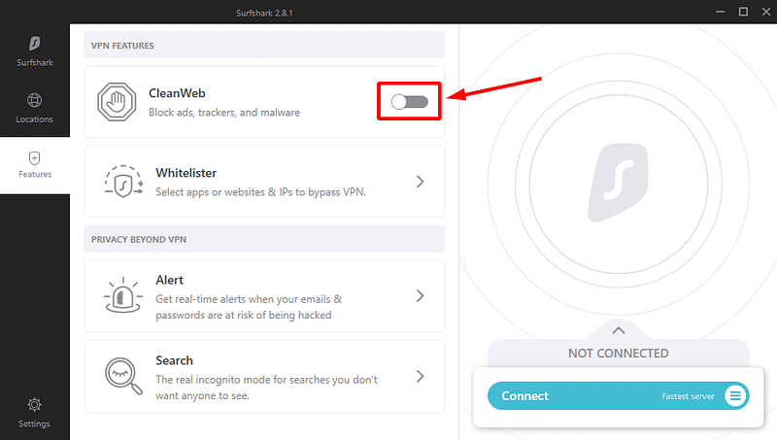Click the Search magnifier eye icon
This screenshot has height=440, width=777.
(123, 376)
